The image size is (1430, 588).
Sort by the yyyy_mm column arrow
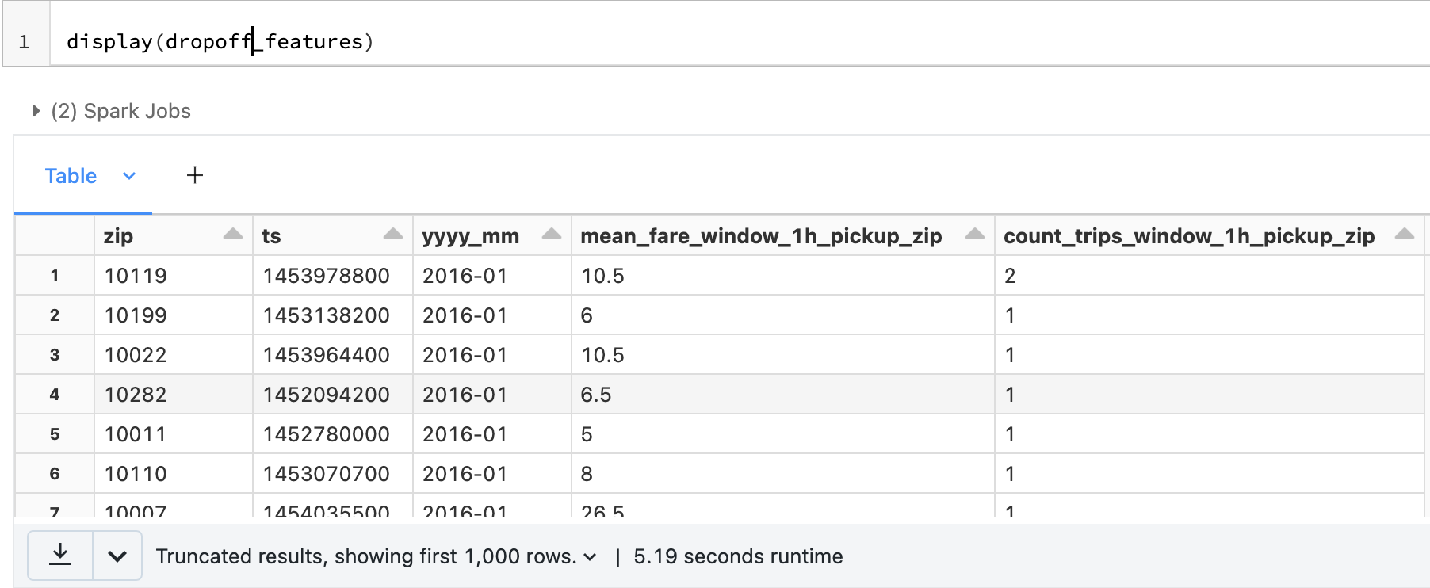click(552, 234)
